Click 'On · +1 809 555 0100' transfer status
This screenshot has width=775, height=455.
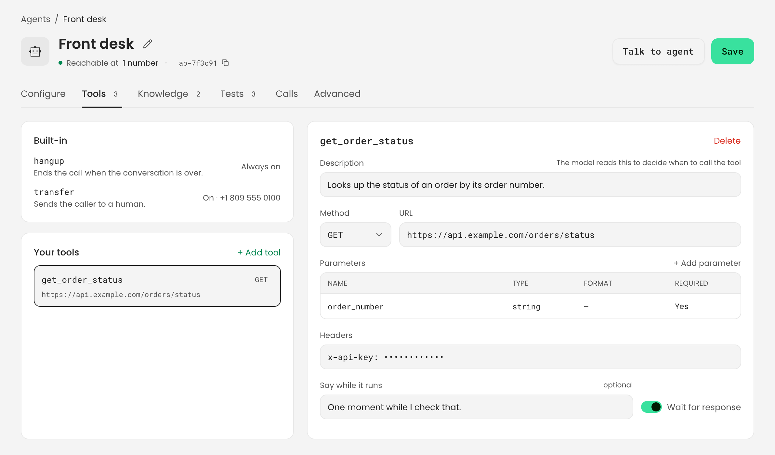pyautogui.click(x=242, y=198)
